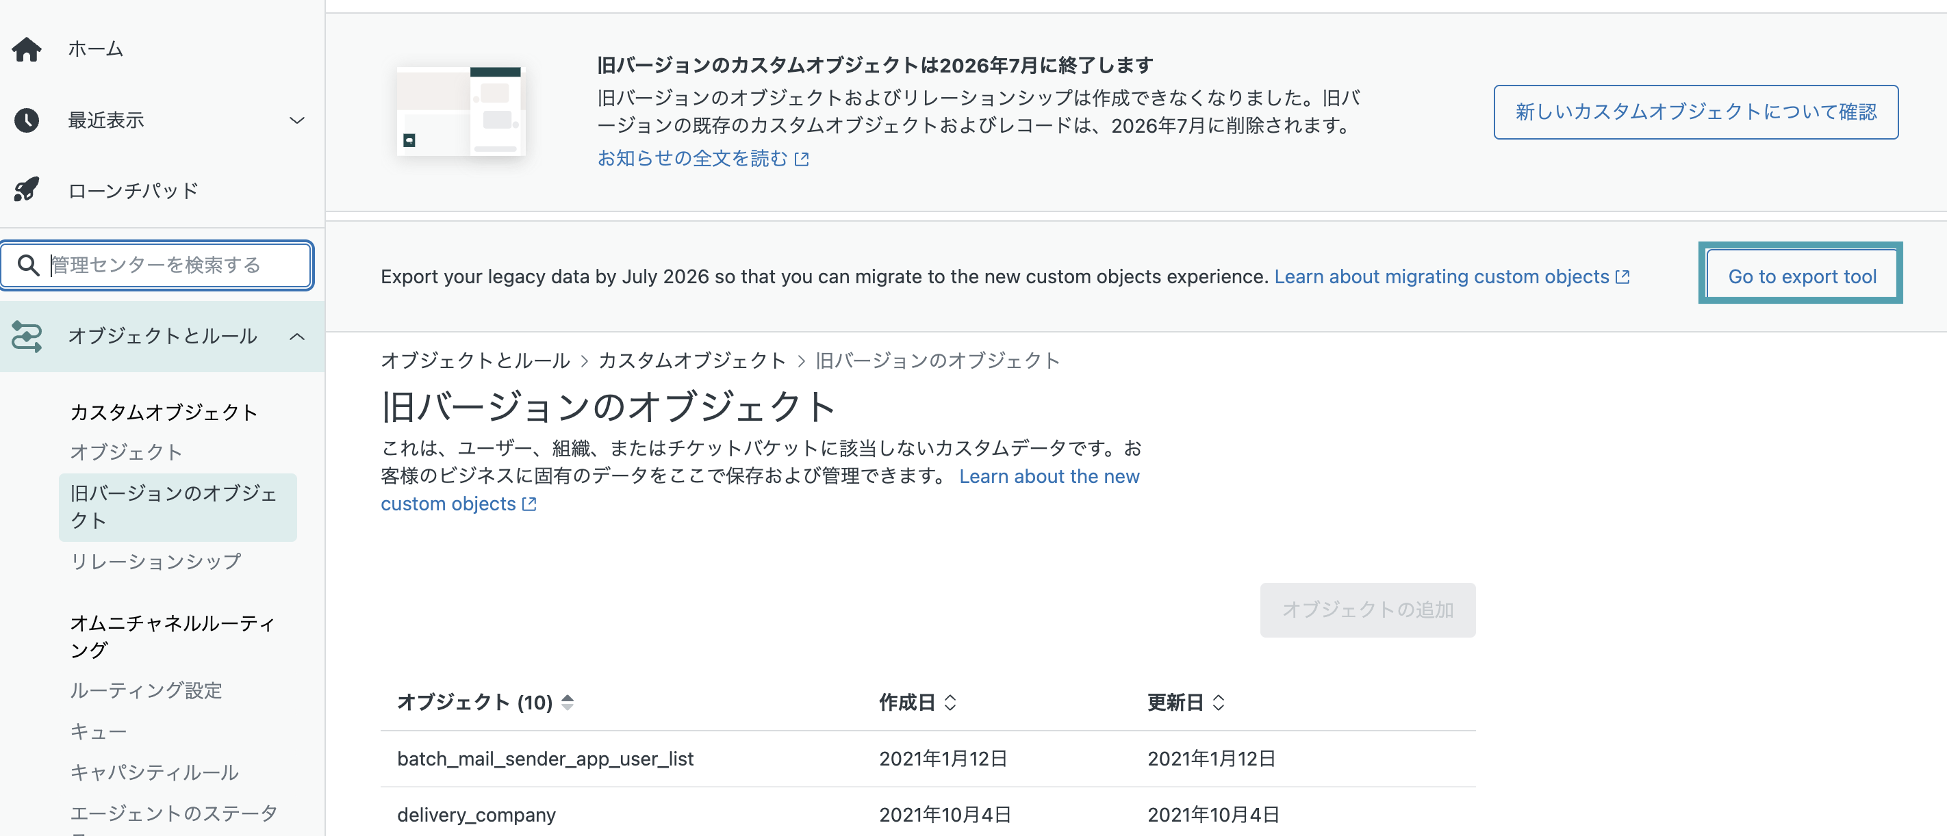Sort the table by the 作成日 column
Viewport: 1947px width, 836px height.
tap(917, 703)
